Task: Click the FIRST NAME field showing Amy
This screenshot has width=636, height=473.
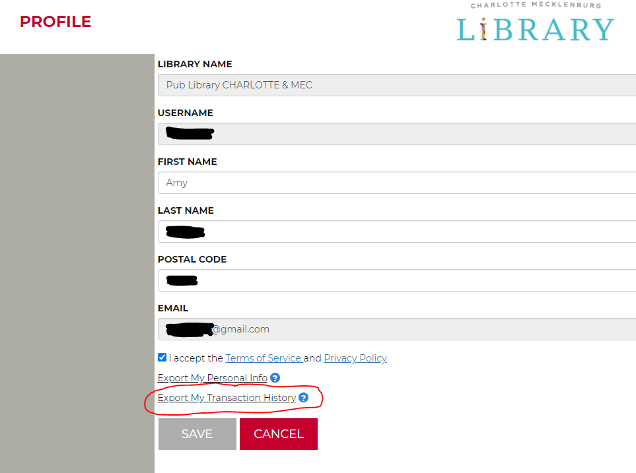Action: tap(396, 183)
